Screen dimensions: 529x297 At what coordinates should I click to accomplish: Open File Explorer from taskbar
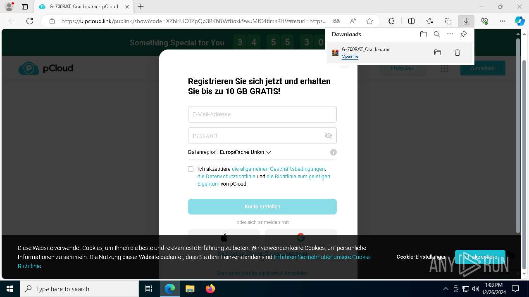click(190, 289)
